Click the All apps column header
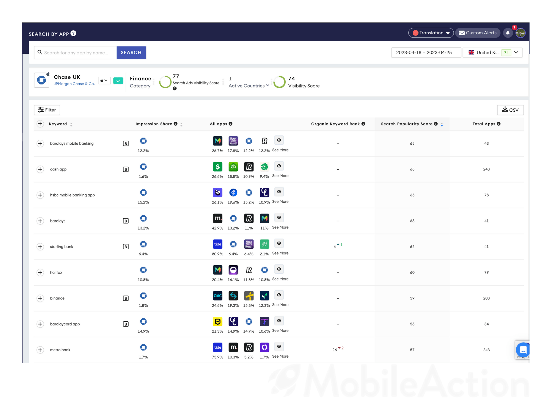Image resolution: width=552 pixels, height=420 pixels. pyautogui.click(x=219, y=124)
